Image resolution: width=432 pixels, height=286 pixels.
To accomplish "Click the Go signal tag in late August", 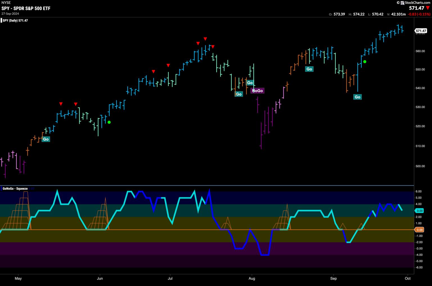I will pos(309,69).
